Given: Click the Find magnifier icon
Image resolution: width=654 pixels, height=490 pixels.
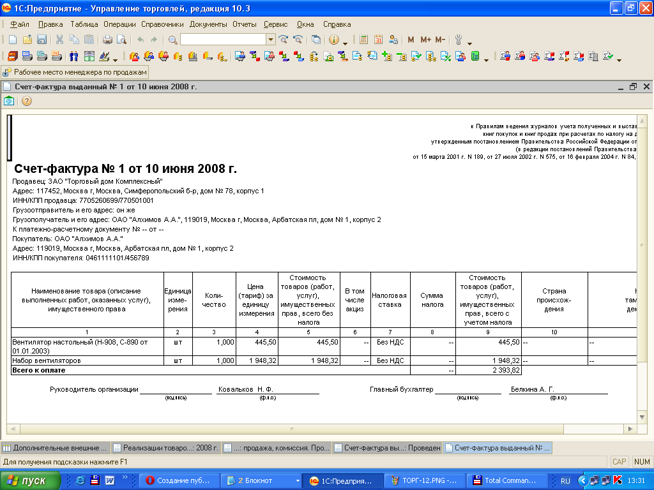Looking at the screenshot, I should (x=172, y=40).
